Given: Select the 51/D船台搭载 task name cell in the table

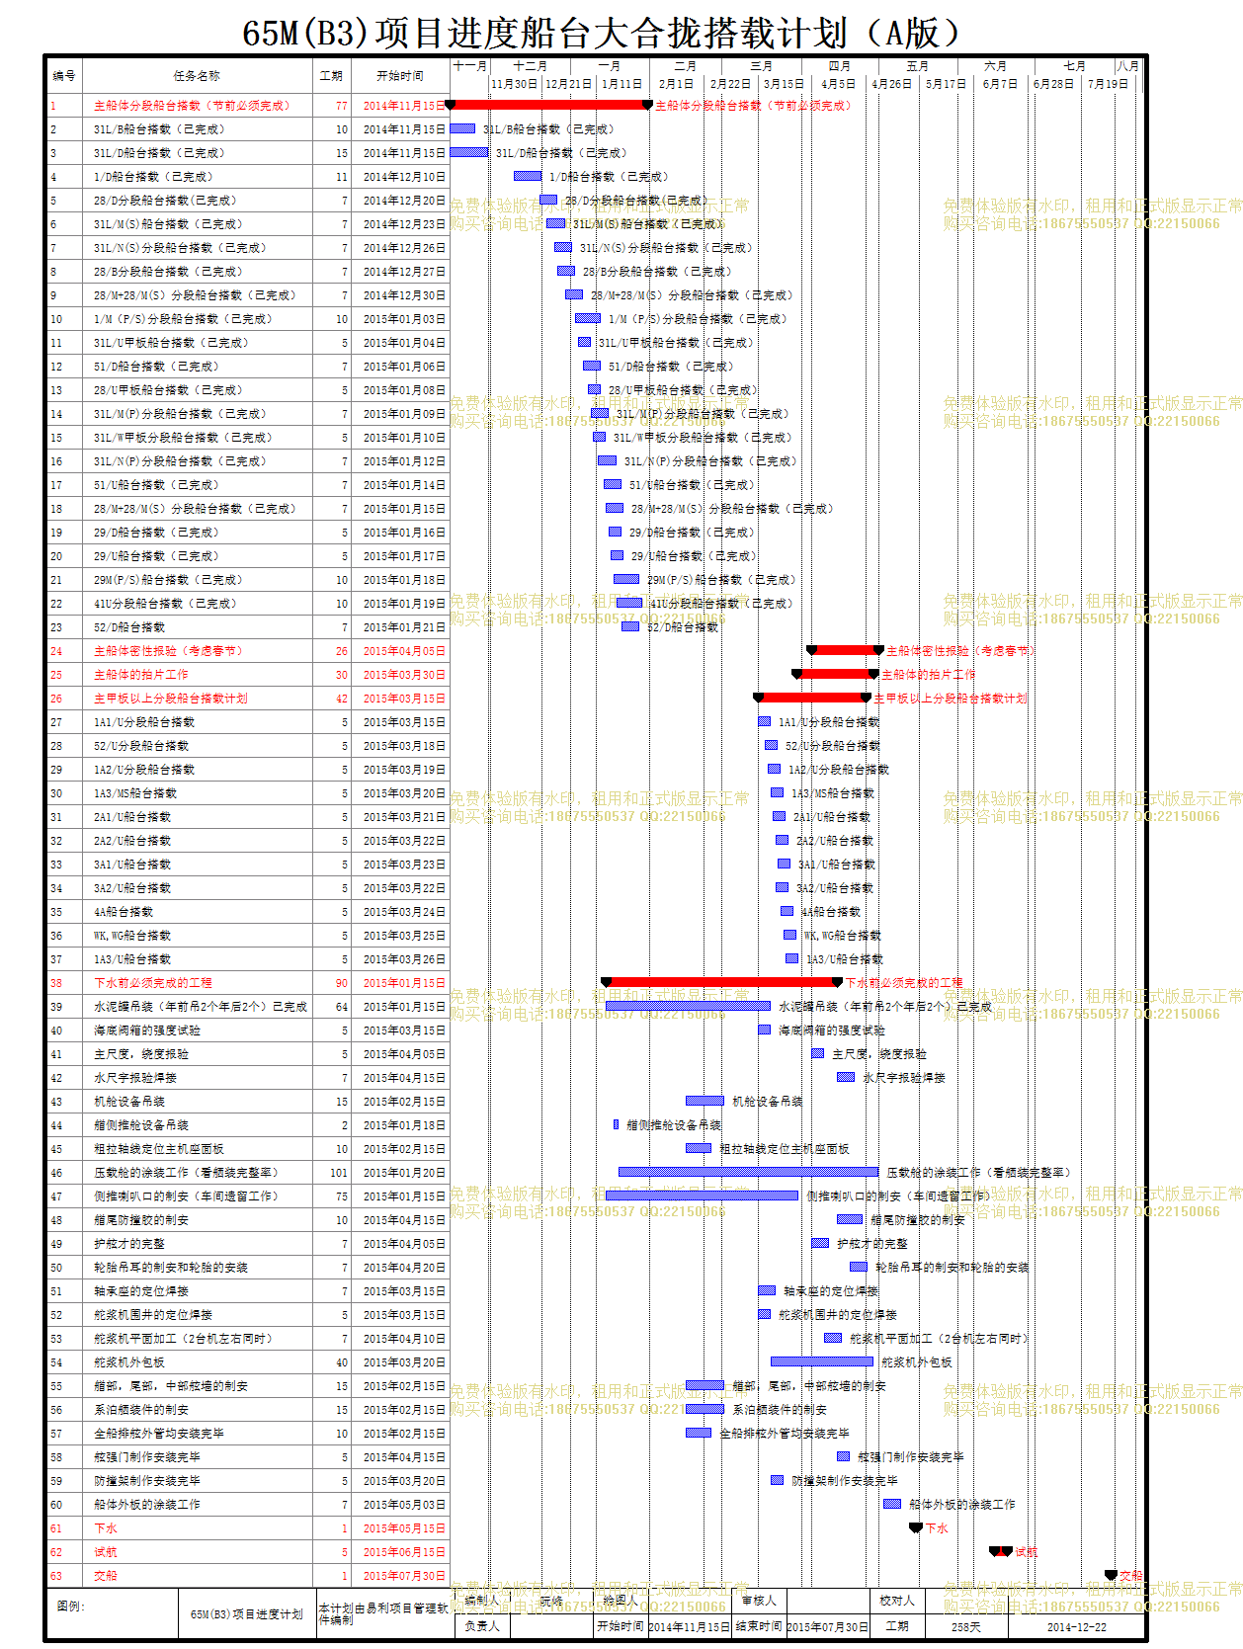Looking at the screenshot, I should [x=197, y=367].
